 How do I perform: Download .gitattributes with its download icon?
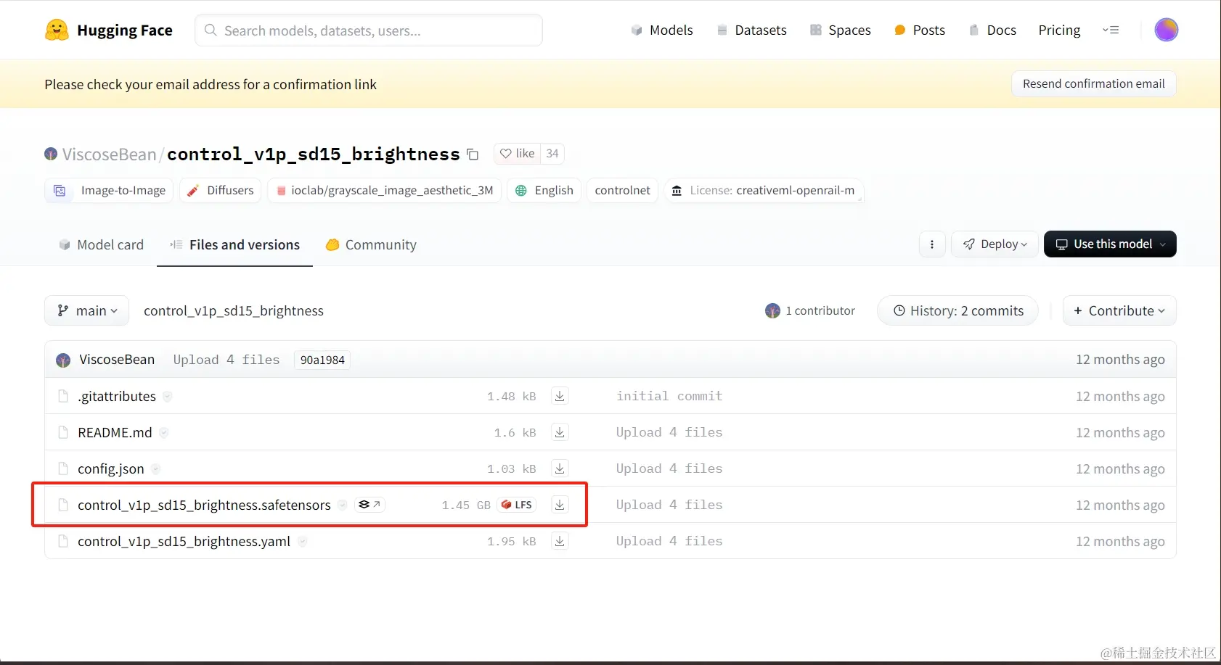coord(560,396)
